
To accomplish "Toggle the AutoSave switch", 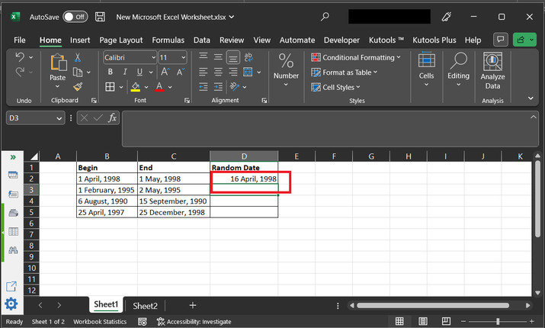I will click(x=75, y=16).
